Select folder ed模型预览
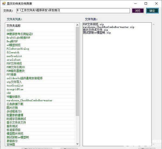The width and height of the screenshot is (162, 149). point(13,45)
